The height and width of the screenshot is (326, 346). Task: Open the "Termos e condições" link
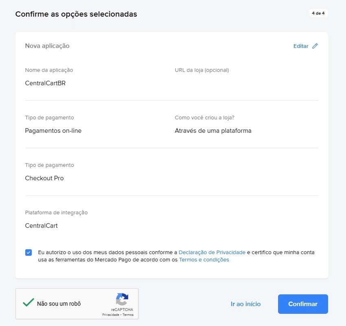204,259
